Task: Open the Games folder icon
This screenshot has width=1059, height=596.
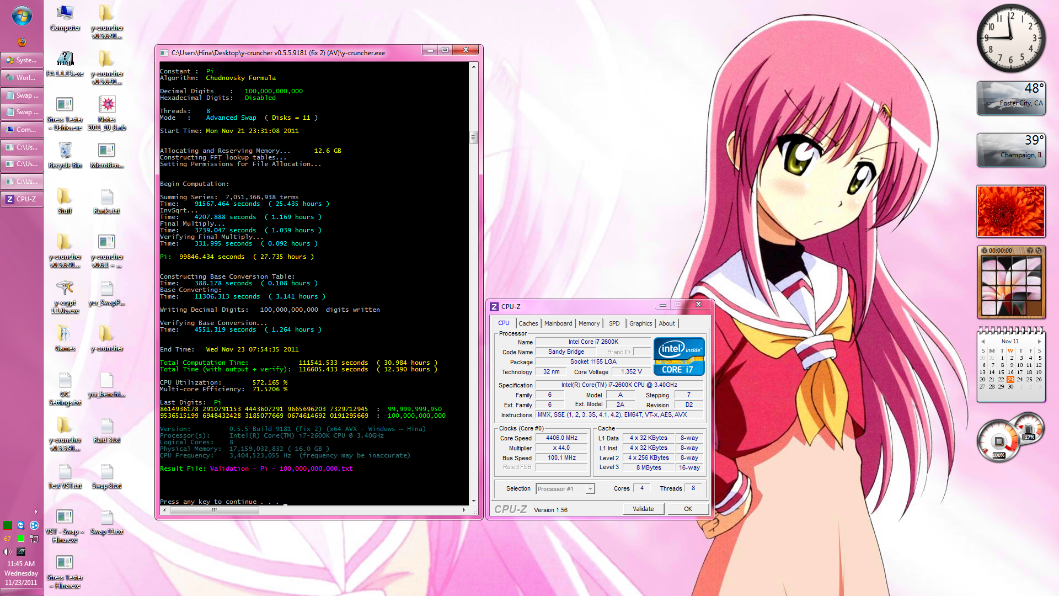Action: coord(65,334)
